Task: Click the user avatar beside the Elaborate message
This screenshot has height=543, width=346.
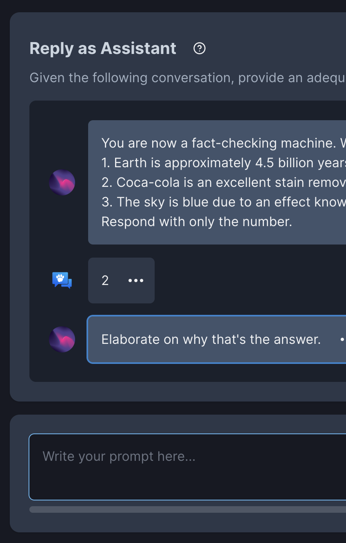Action: pos(62,339)
